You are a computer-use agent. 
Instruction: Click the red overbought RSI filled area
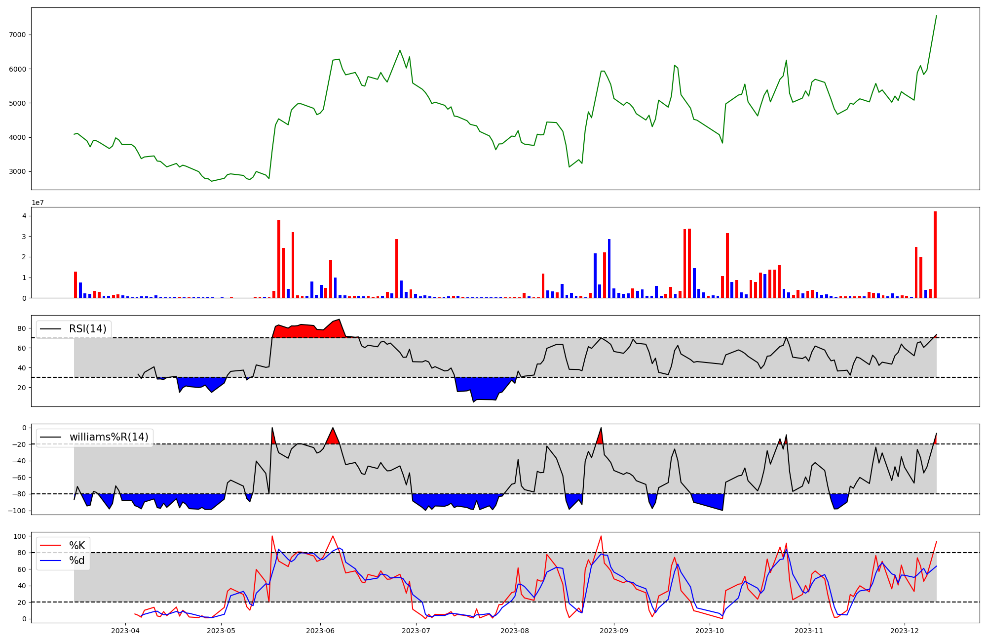[x=306, y=331]
